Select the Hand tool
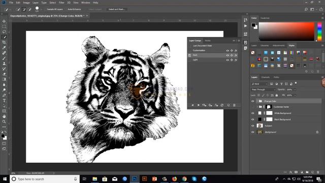 4,116
